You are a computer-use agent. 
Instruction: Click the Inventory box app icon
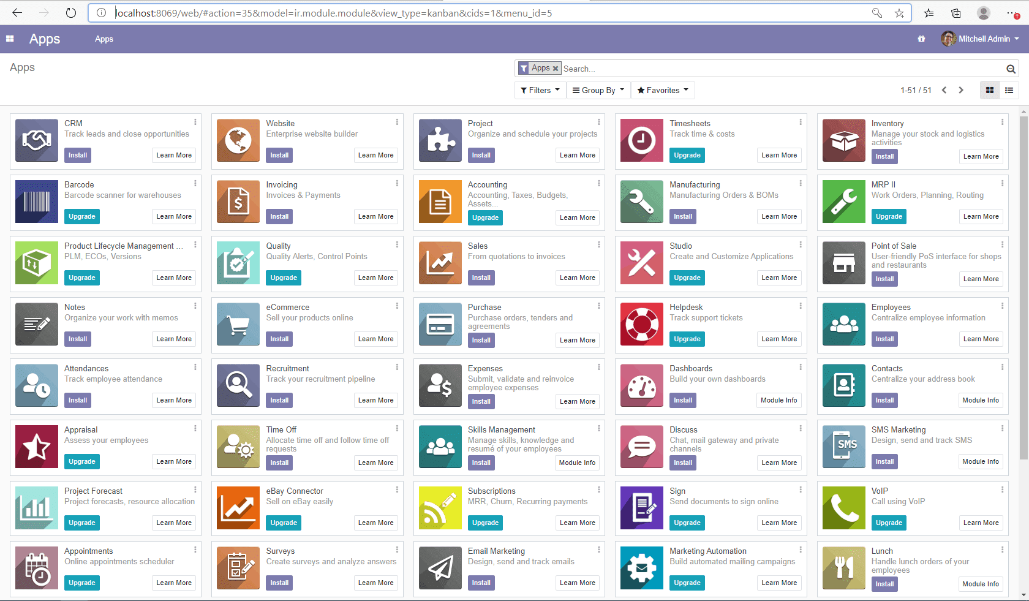click(843, 140)
